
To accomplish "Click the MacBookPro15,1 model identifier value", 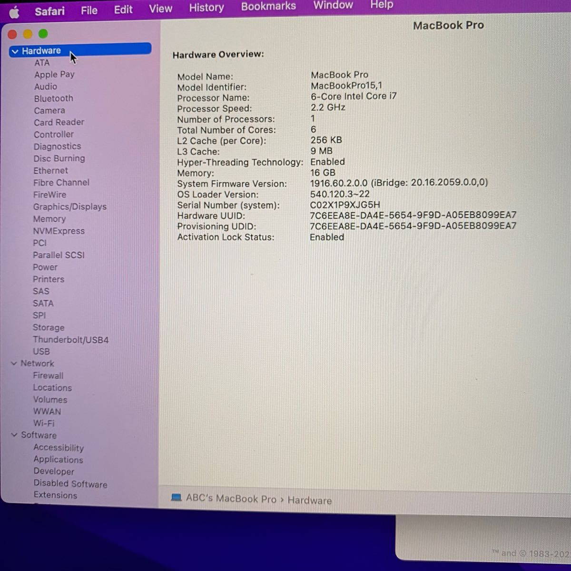I will coord(346,86).
